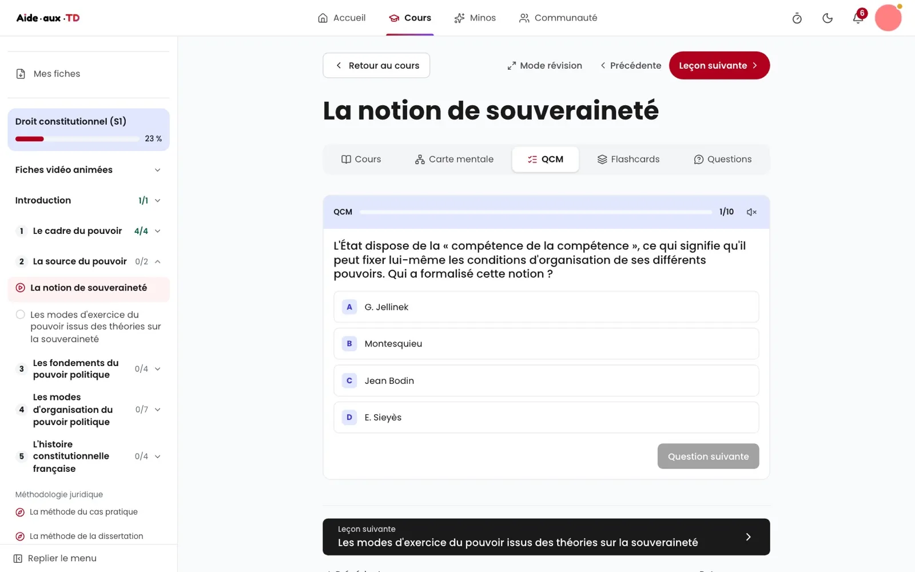This screenshot has height=572, width=915.
Task: Open the Flashcards tab
Action: [x=628, y=160]
